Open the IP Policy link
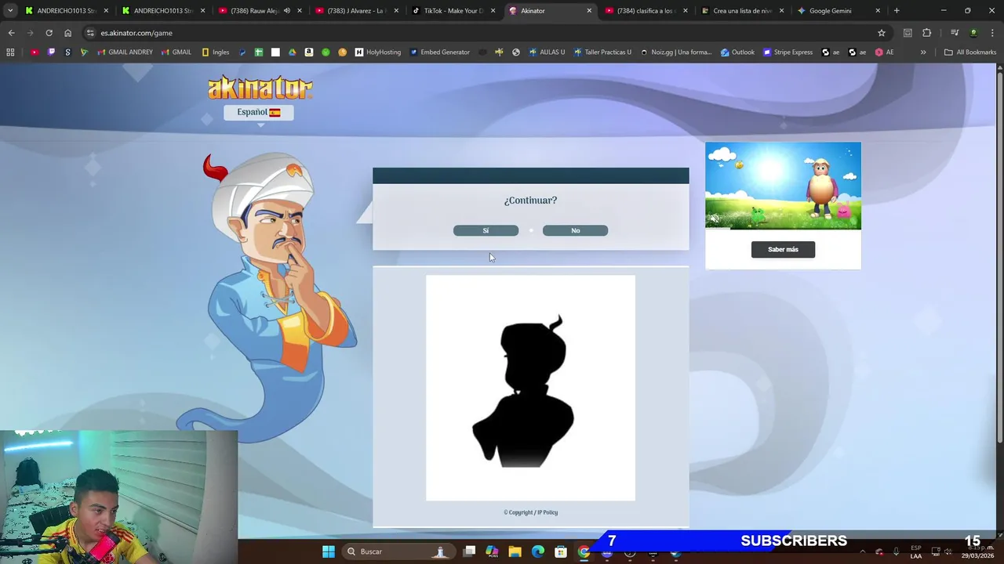 coord(547,512)
